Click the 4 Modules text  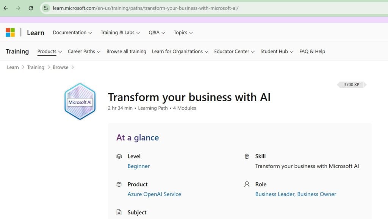tap(185, 108)
